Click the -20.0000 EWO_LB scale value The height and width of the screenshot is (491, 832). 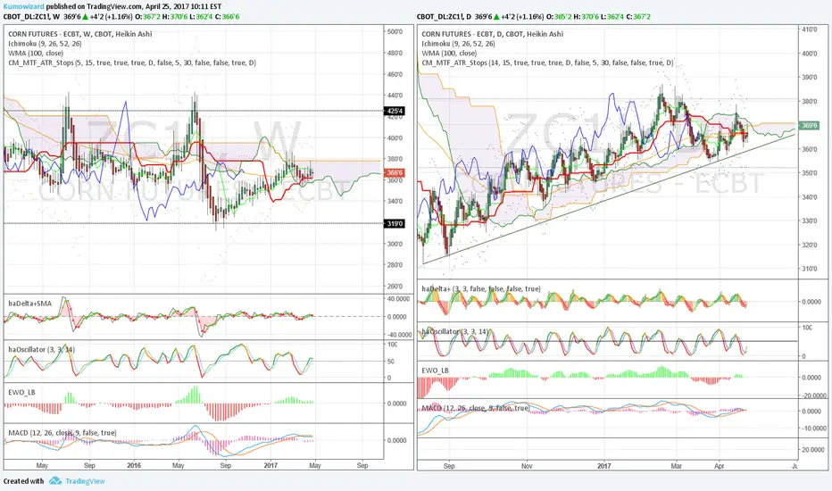tap(813, 395)
